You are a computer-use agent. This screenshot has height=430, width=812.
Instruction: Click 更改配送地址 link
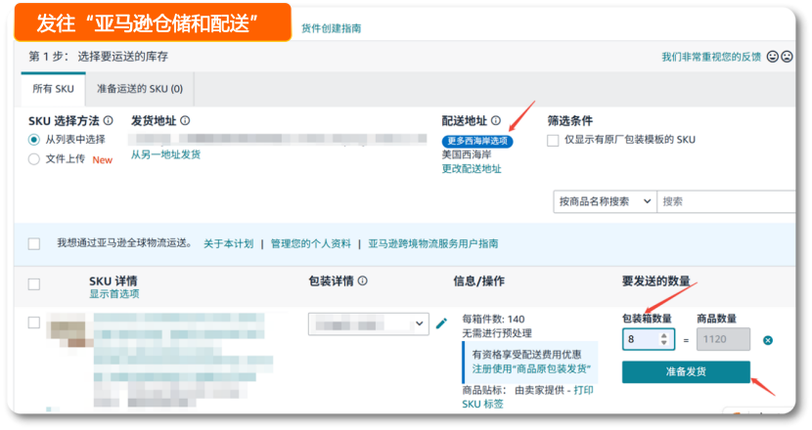tap(472, 169)
